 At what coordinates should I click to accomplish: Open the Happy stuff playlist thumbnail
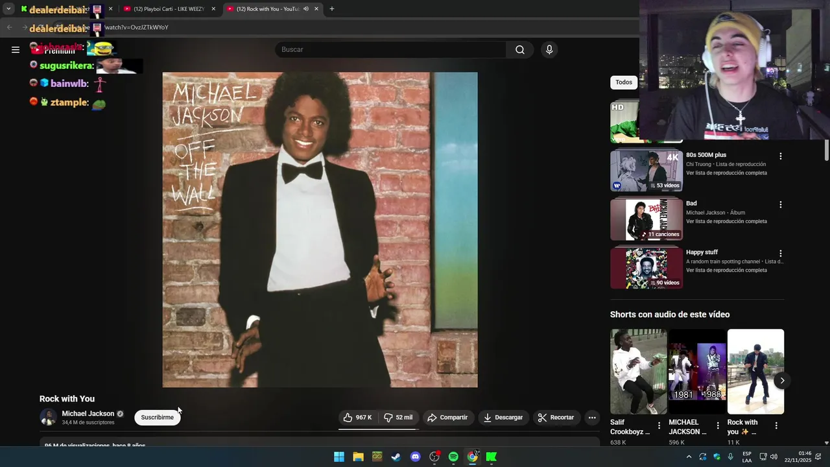[646, 269]
